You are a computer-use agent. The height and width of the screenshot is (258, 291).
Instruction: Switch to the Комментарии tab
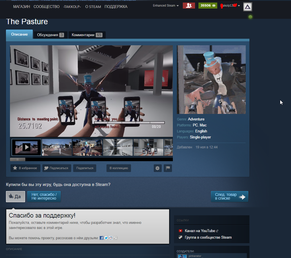tap(87, 35)
